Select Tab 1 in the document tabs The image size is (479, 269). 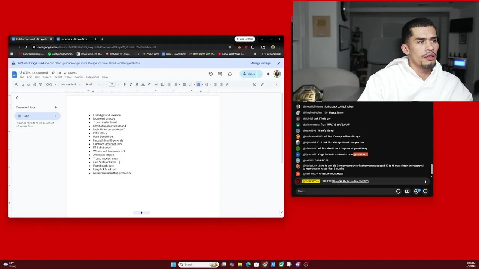coord(37,116)
